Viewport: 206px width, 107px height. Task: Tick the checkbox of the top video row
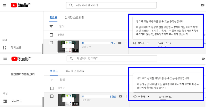(x=51, y=43)
